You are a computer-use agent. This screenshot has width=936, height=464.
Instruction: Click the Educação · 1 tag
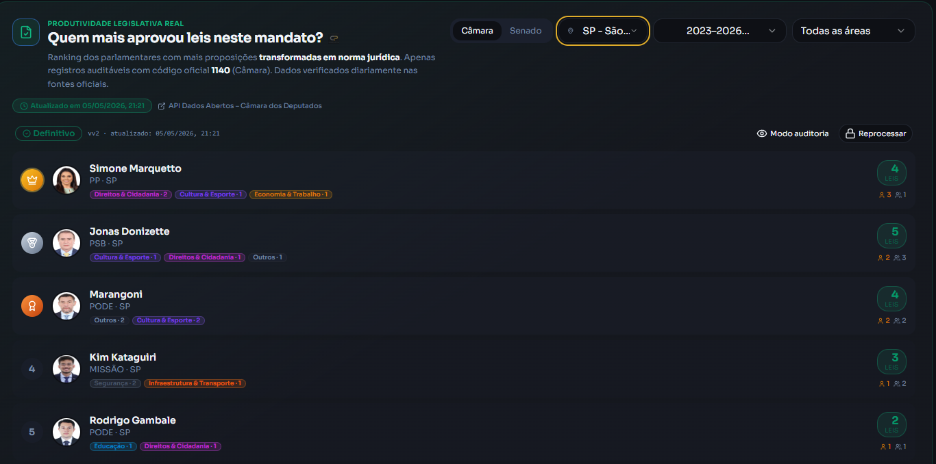[113, 446]
